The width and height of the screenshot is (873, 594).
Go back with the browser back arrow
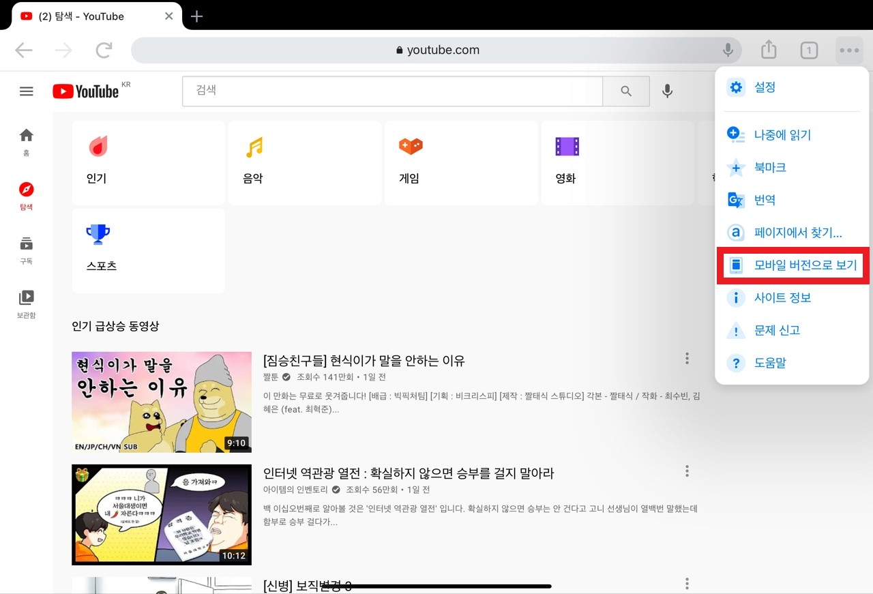24,50
